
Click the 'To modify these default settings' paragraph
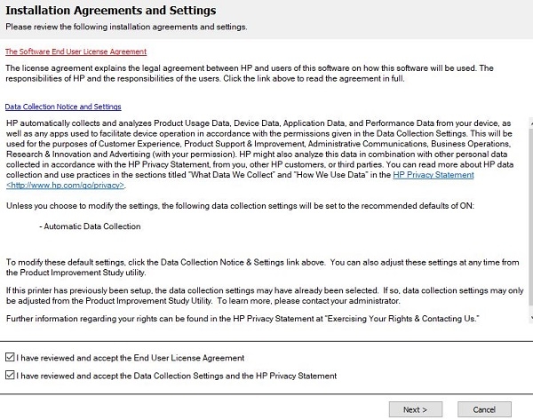coord(262,267)
